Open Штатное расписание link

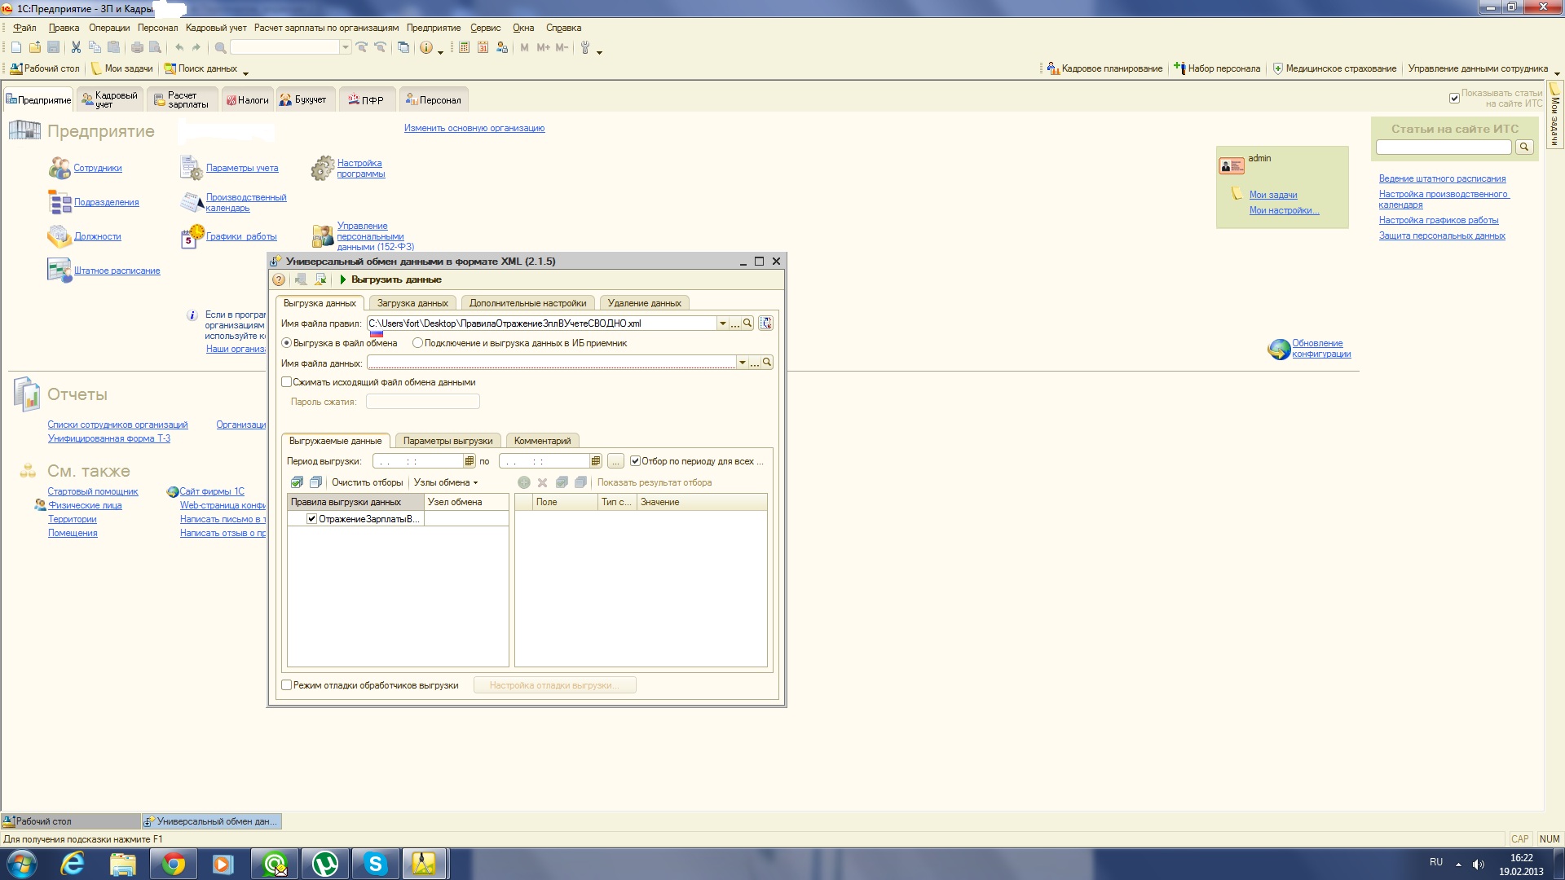(117, 271)
